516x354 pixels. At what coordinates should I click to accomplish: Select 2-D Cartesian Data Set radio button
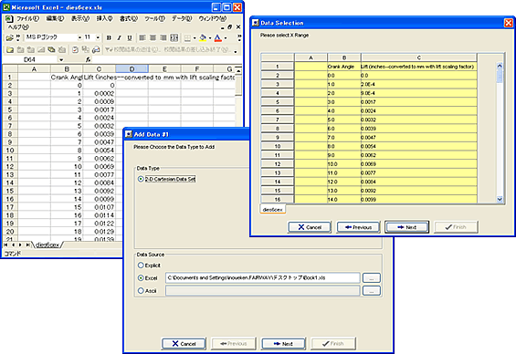pos(141,179)
